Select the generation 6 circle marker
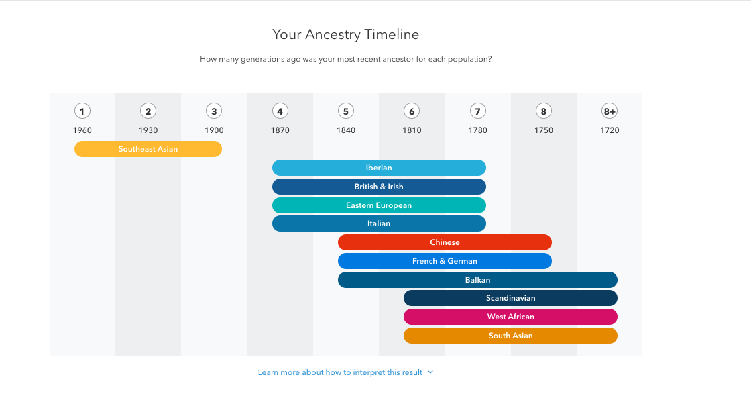This screenshot has height=400, width=751. pyautogui.click(x=412, y=111)
